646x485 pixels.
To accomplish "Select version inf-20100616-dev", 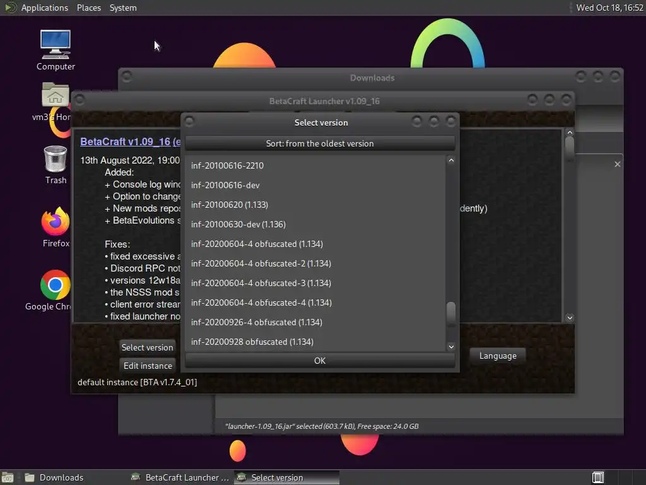I will pos(315,185).
